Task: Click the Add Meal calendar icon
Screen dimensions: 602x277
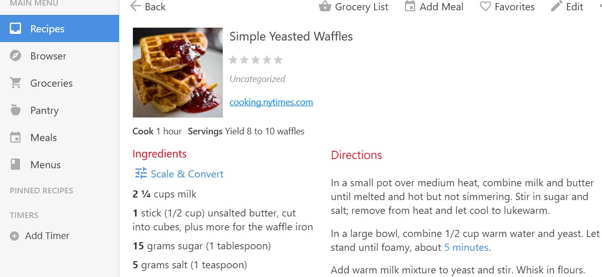Action: coord(410,6)
